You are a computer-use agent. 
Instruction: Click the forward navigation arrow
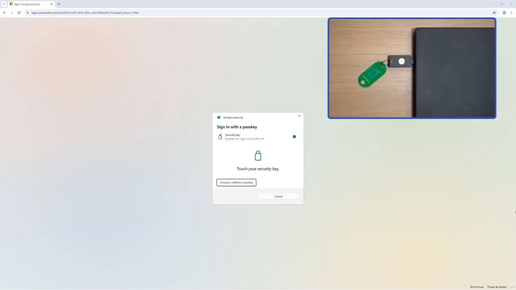click(x=12, y=12)
